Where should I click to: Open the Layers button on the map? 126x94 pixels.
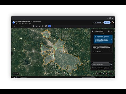coord(16,74)
